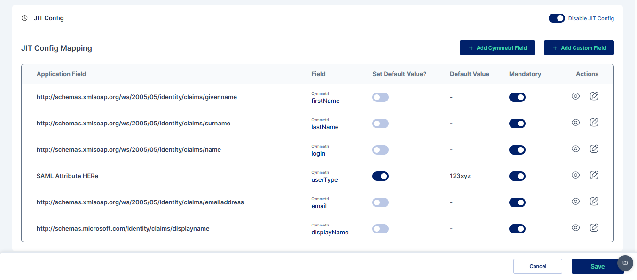The width and height of the screenshot is (637, 280).
Task: Click the Application Field column header
Action: [x=62, y=74]
